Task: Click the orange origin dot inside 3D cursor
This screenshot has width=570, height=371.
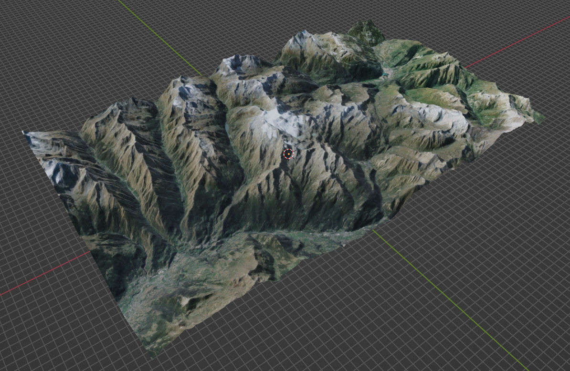Action: [289, 155]
